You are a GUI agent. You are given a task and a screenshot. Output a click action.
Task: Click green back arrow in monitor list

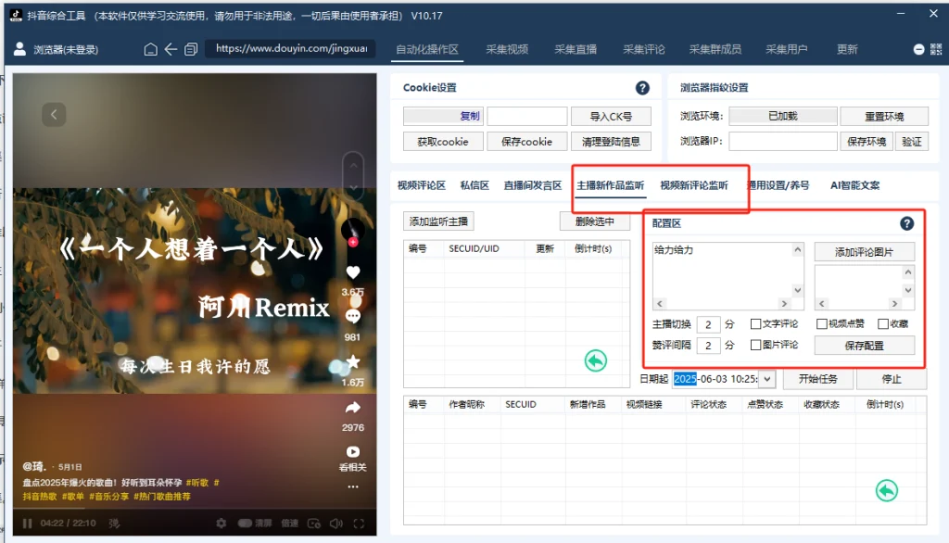pos(596,360)
